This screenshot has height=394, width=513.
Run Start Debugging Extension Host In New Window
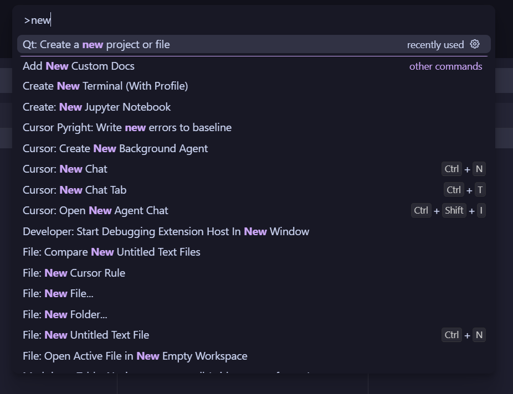(166, 231)
